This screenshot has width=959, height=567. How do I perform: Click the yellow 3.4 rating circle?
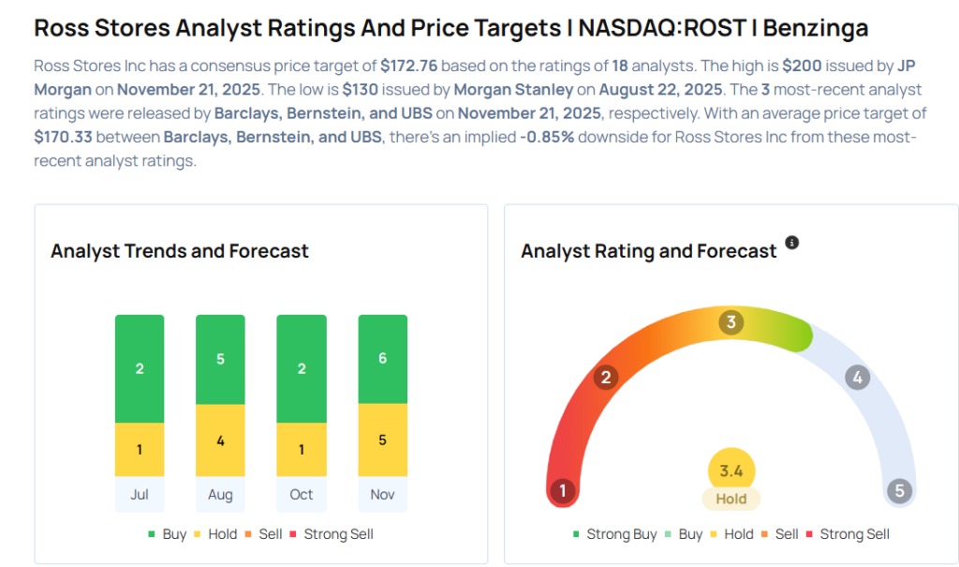[x=730, y=470]
